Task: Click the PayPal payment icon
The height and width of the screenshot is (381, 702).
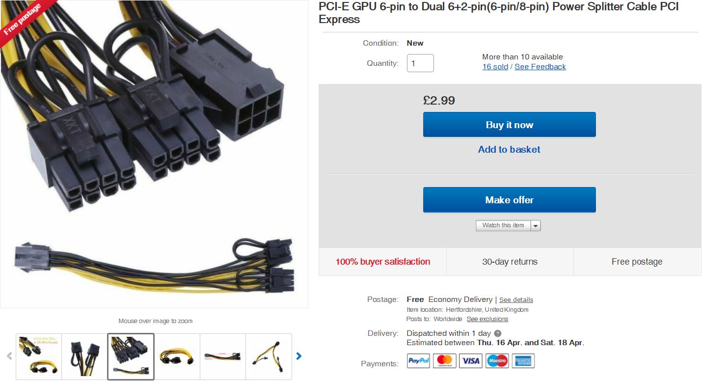Action: tap(419, 361)
